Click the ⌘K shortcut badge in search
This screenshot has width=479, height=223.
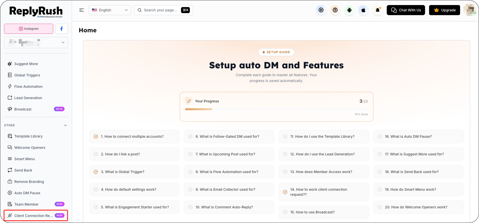click(186, 10)
